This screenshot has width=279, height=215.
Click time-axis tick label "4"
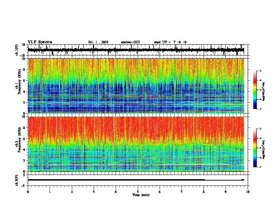pos(116,192)
